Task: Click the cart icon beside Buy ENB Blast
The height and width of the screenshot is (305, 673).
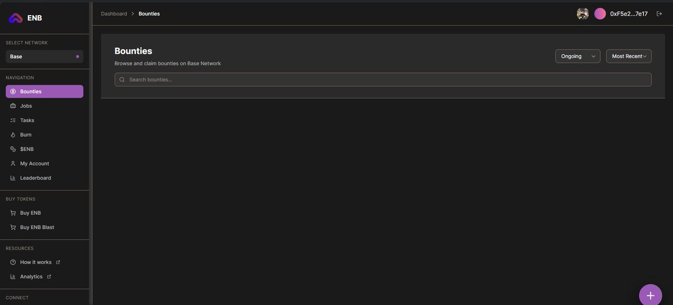Action: 13,227
